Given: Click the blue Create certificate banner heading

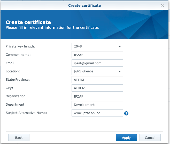Looking at the screenshot, I should pyautogui.click(x=28, y=22).
